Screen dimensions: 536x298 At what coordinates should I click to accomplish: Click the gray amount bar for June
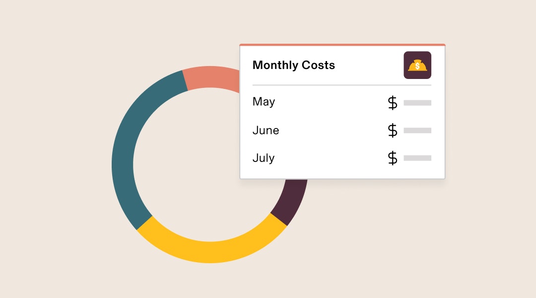click(x=417, y=130)
